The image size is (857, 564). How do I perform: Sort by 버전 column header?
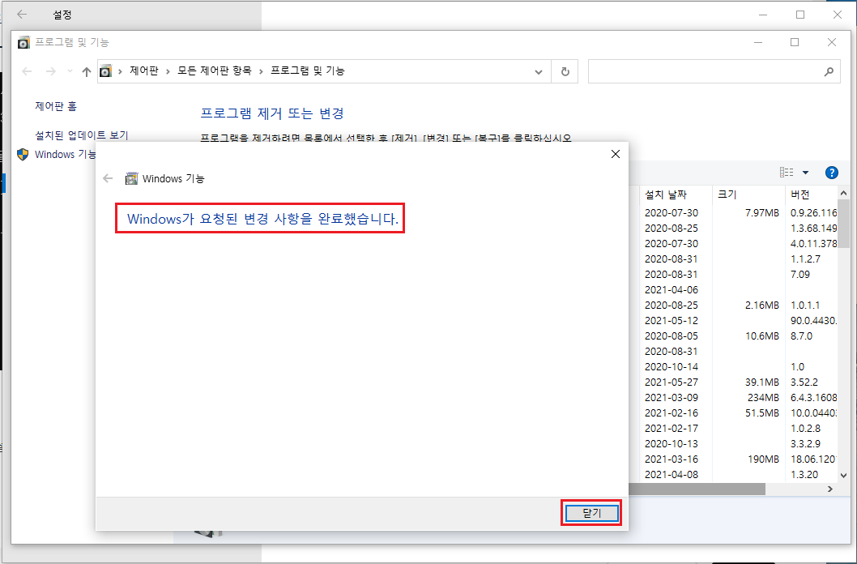coord(811,194)
